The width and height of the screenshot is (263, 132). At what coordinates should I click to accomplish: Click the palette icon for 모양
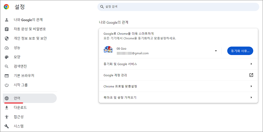coord(7,57)
